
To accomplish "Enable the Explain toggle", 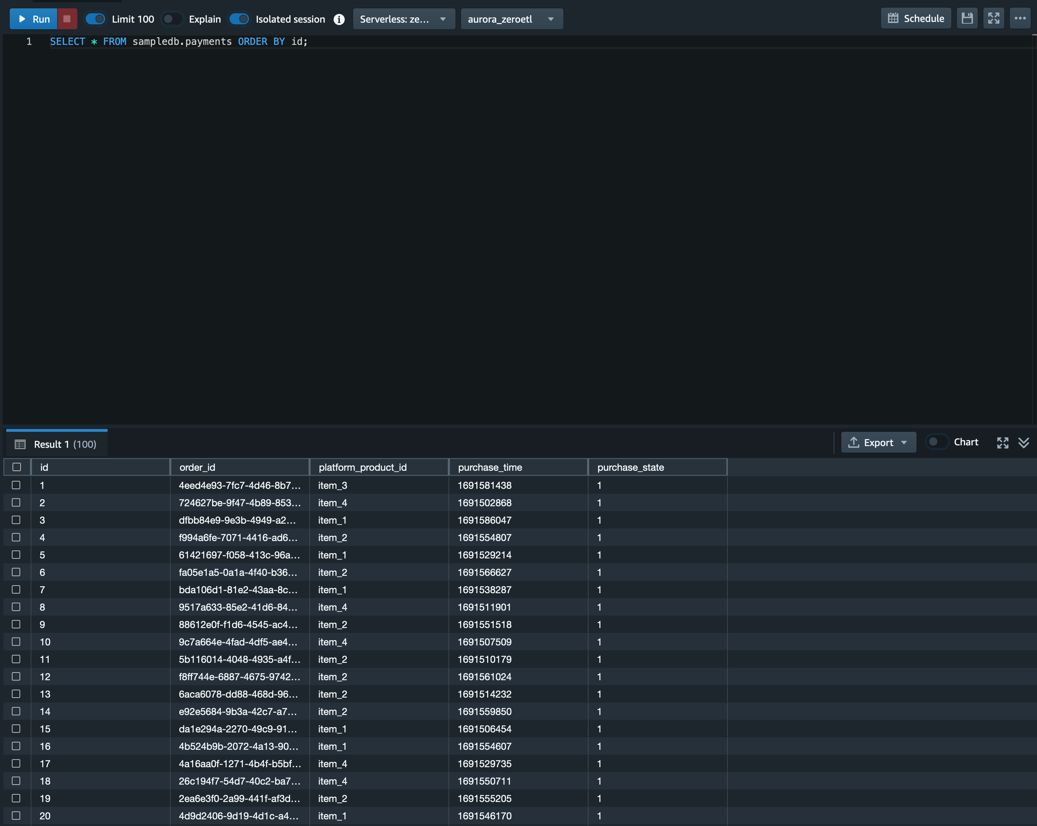I will coord(172,19).
